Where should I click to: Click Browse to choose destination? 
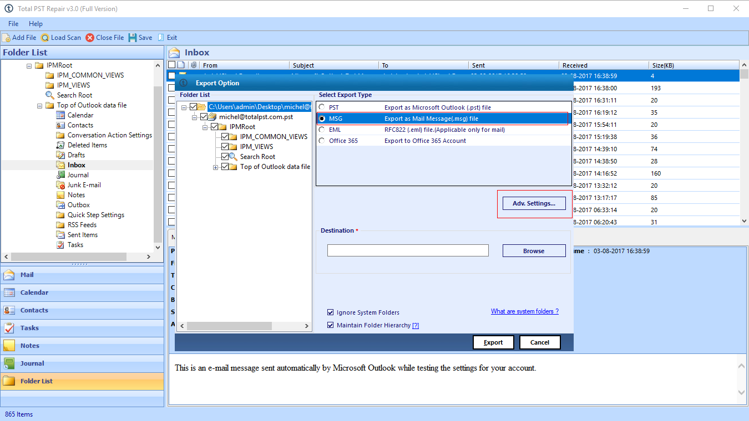[x=534, y=251]
